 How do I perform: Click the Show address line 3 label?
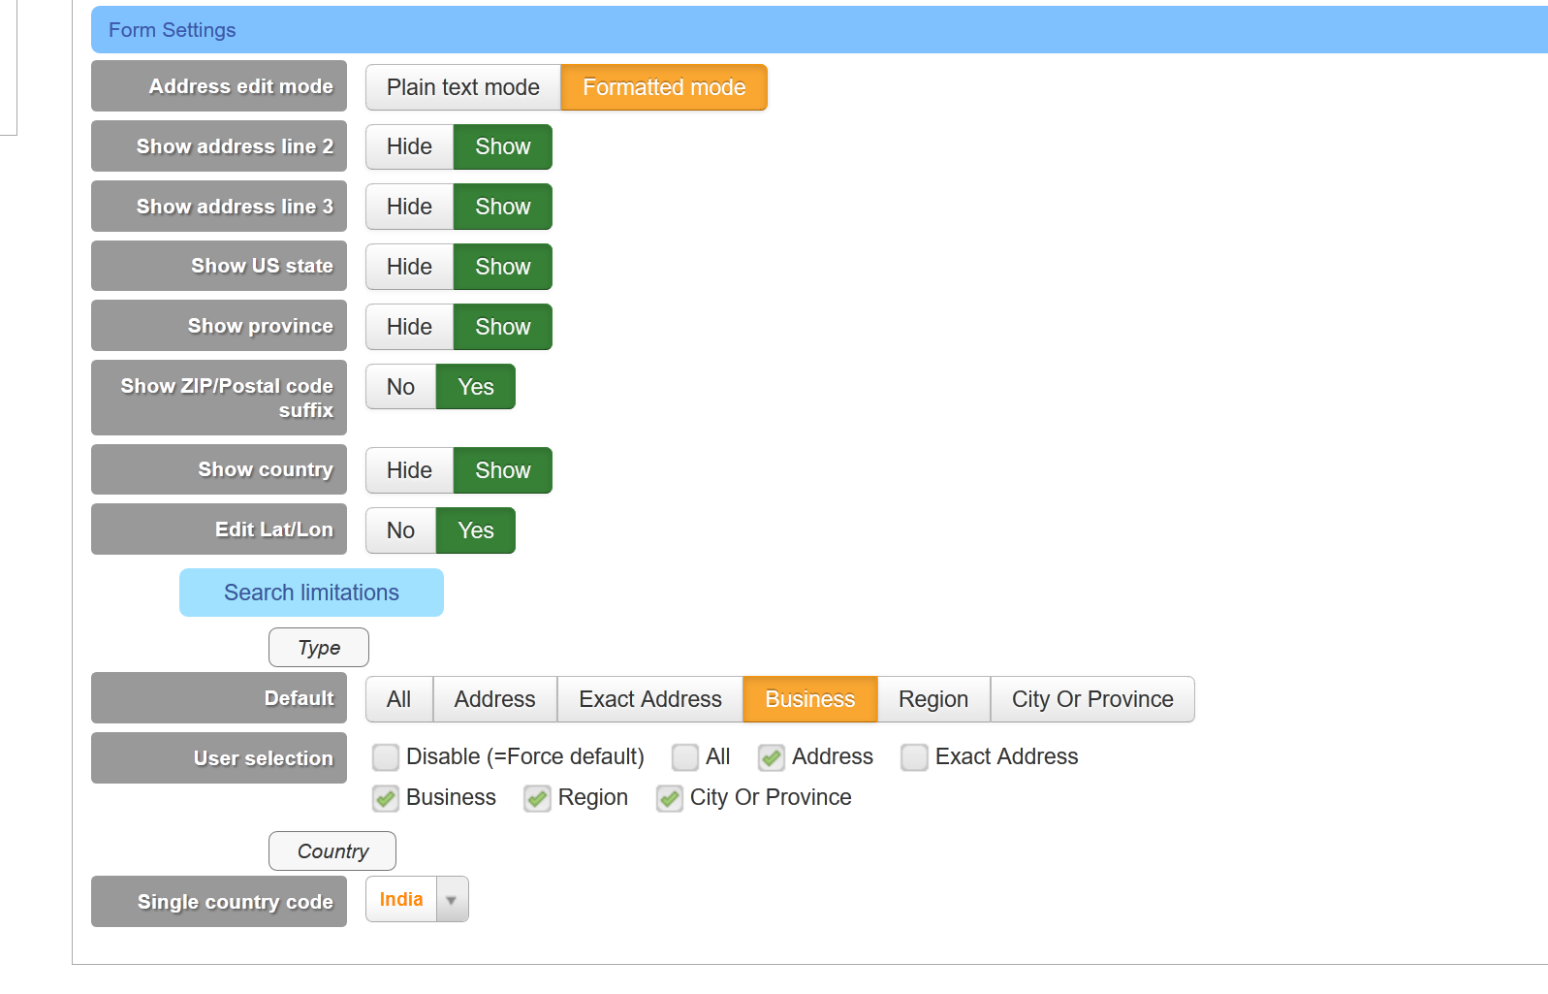coord(219,207)
